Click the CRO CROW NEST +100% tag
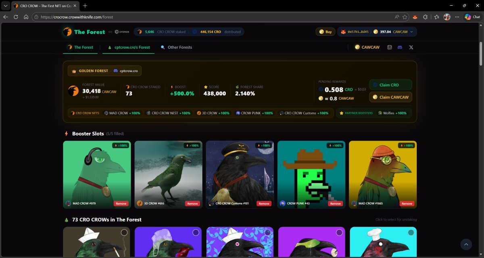 coord(168,113)
